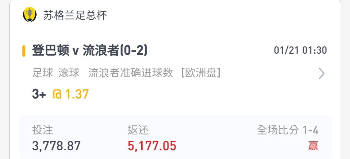Viewport: 350px width, 159px height.
Task: Click the odds value @ 1.37
Action: pos(71,94)
